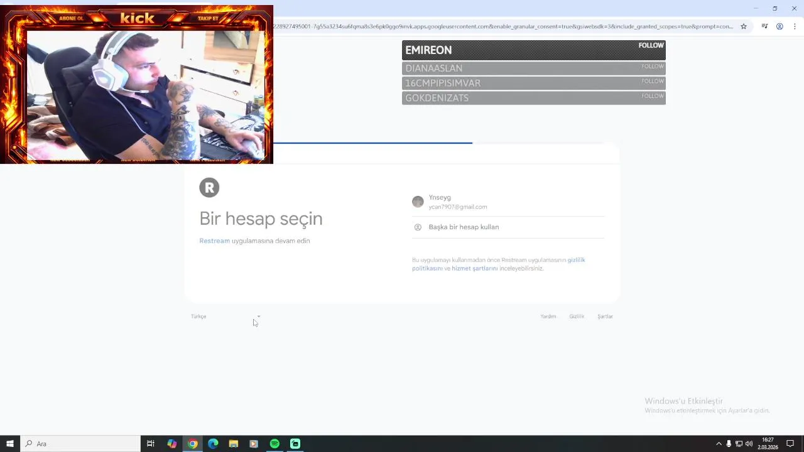Viewport: 804px width, 452px height.
Task: Open the media player taskbar icon
Action: [x=254, y=444]
